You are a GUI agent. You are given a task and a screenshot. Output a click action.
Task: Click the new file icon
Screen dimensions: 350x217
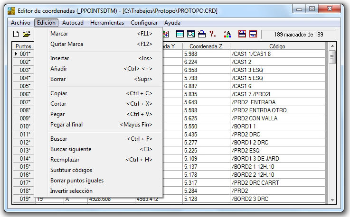pyautogui.click(x=16, y=34)
